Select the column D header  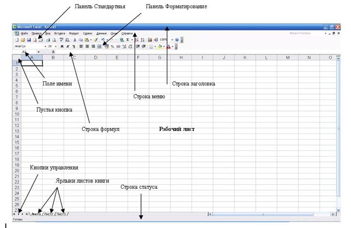click(x=95, y=57)
